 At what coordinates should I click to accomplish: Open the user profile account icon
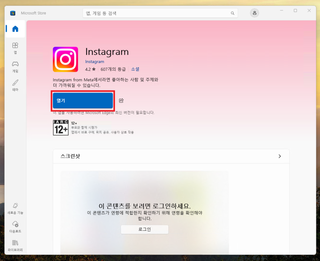click(254, 13)
